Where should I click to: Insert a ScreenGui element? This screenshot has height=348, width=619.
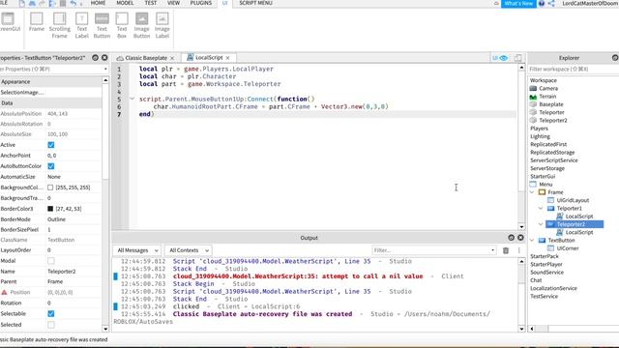tap(9, 22)
